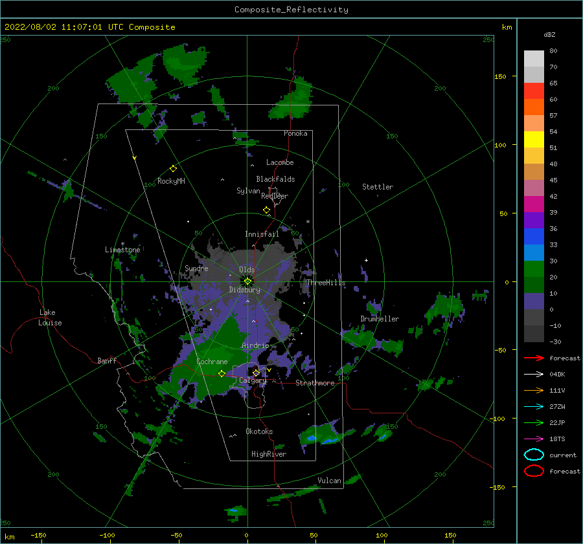Click the km unit label at top right

pos(507,27)
